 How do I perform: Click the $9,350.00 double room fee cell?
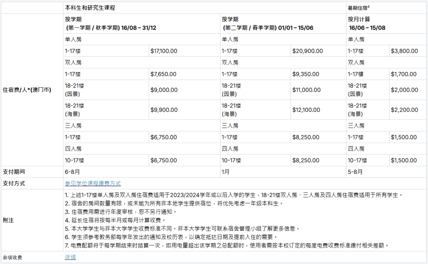point(306,74)
